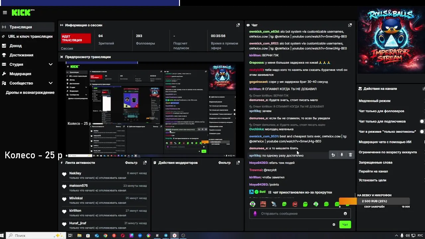425x239 pixels.
Task: Click the stream preview thumbnail
Action: pyautogui.click(x=151, y=109)
